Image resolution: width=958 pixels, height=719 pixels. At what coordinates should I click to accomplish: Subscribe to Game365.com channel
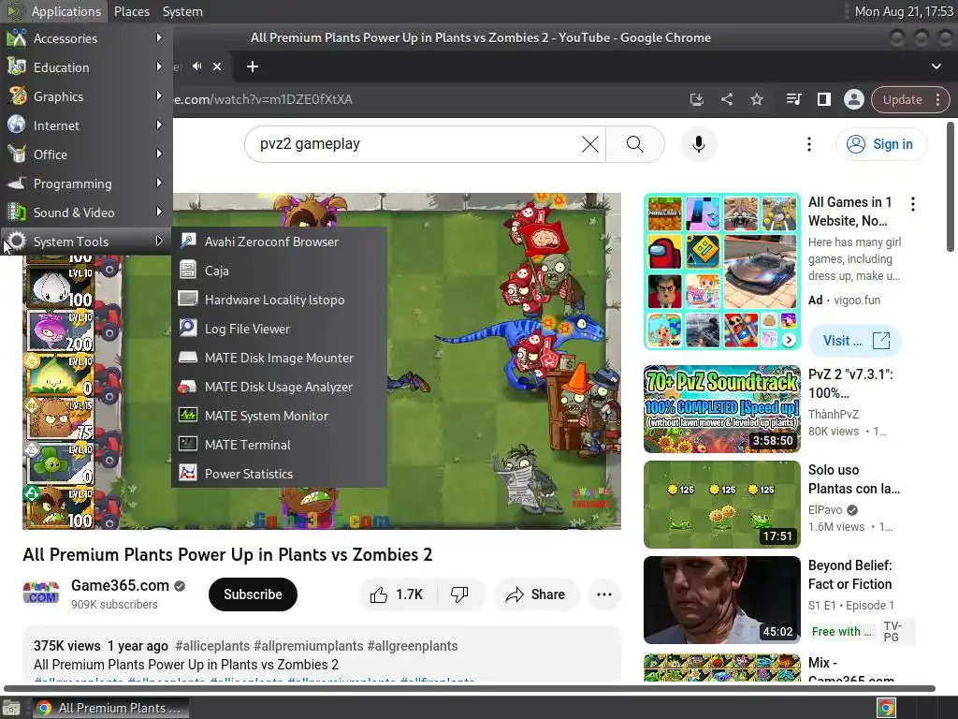(253, 594)
